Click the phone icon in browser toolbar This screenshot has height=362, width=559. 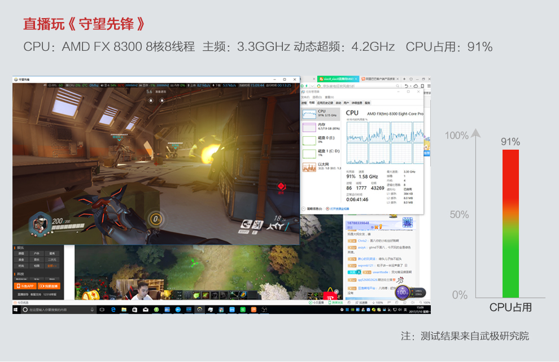coord(422,86)
